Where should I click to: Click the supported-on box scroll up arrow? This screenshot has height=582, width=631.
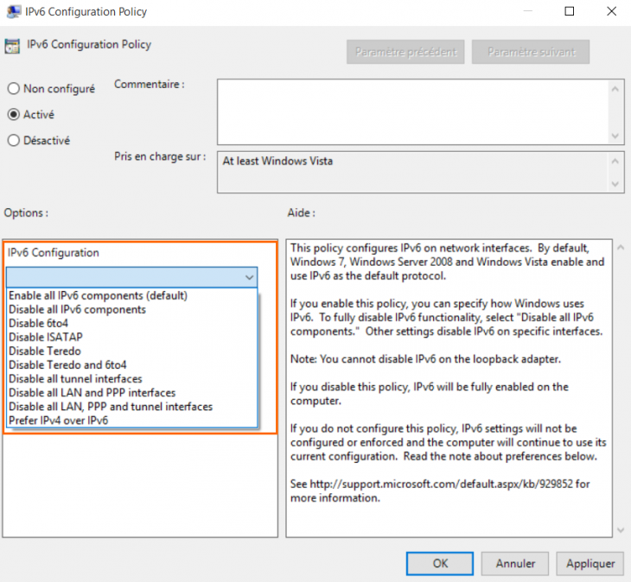(x=615, y=161)
